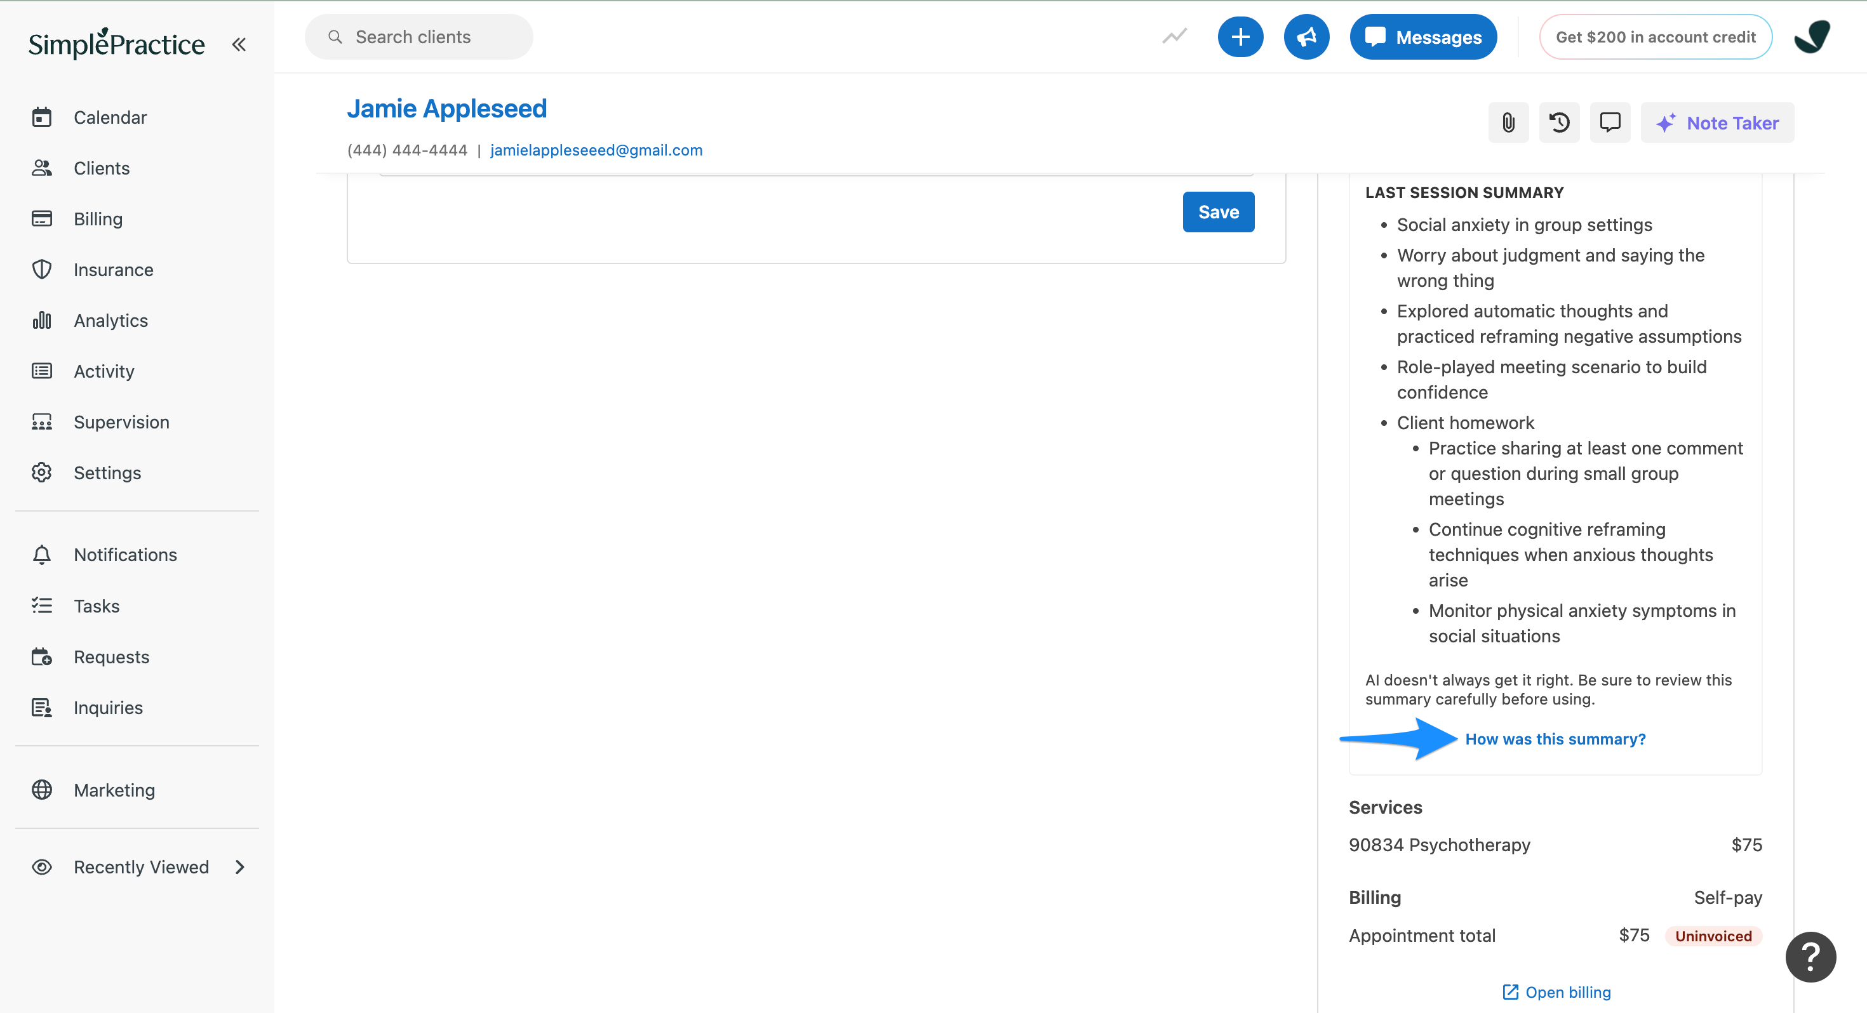Image resolution: width=1867 pixels, height=1013 pixels.
Task: Click the trend line icon in header
Action: 1174,36
